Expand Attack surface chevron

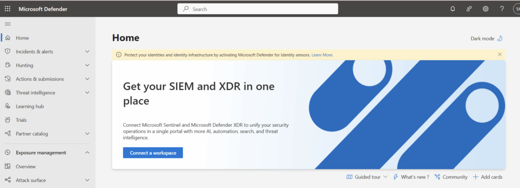tap(87, 180)
